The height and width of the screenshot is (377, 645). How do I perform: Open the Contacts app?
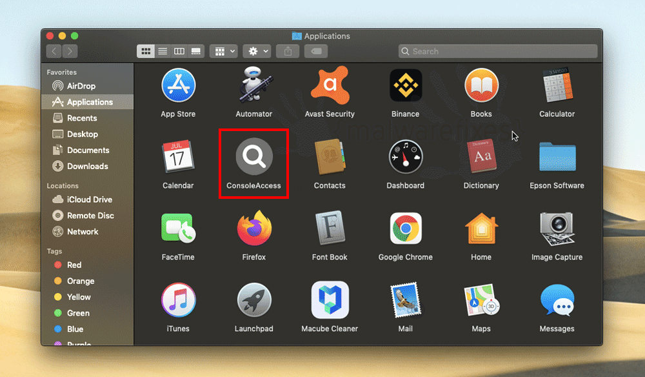pos(330,158)
